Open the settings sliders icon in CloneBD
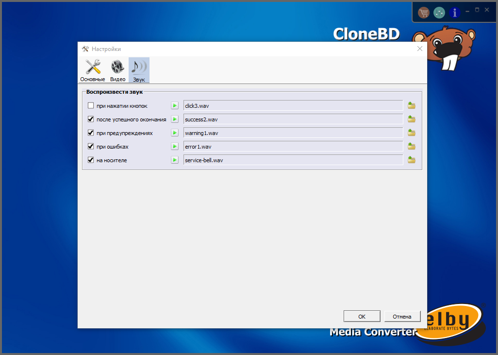Viewport: 498px width, 355px height. point(439,13)
